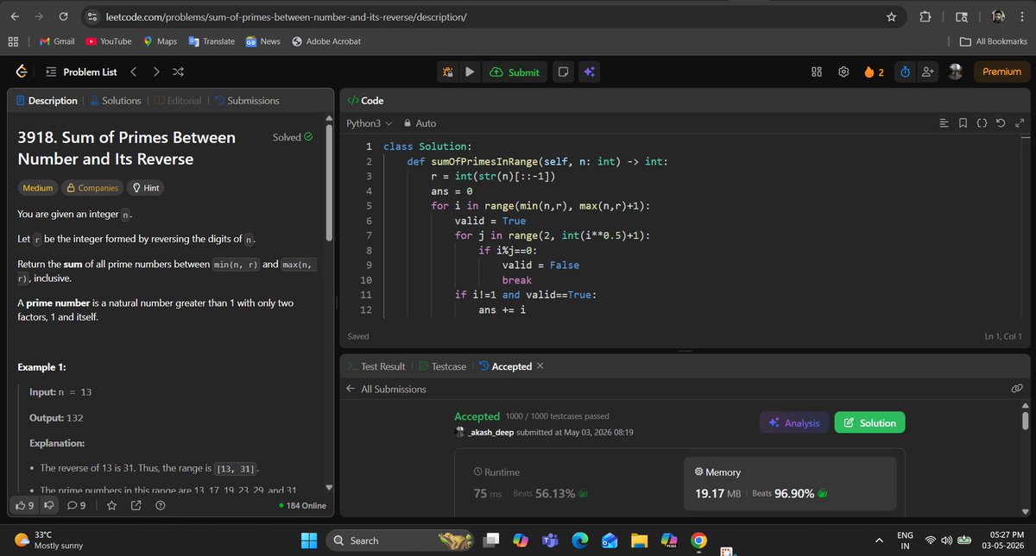Open the Python3 language dropdown

pos(370,123)
